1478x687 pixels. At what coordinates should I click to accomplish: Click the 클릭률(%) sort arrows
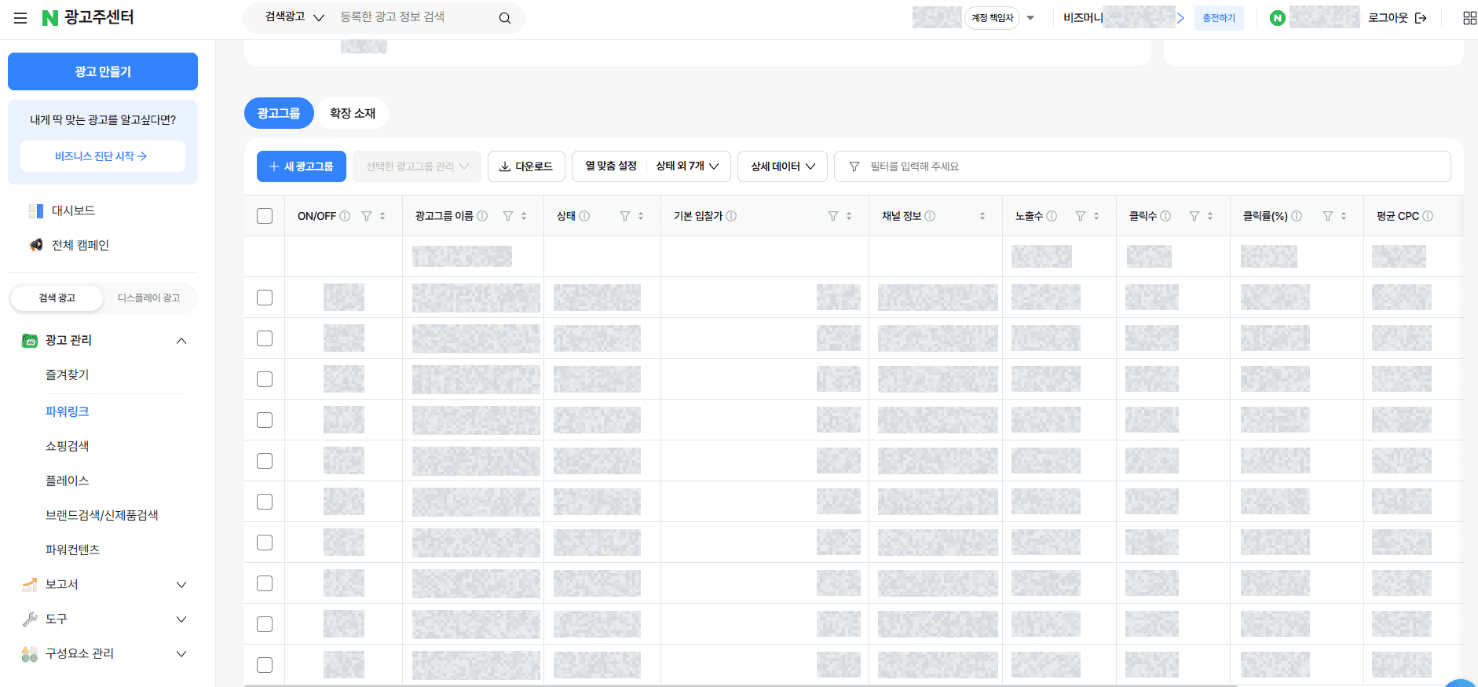[x=1344, y=216]
